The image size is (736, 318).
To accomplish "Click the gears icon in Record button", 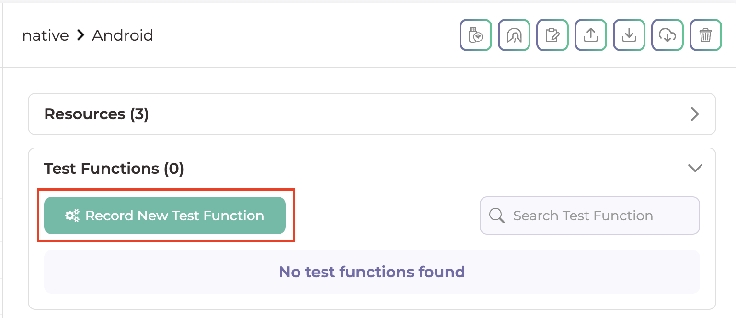I will click(72, 216).
